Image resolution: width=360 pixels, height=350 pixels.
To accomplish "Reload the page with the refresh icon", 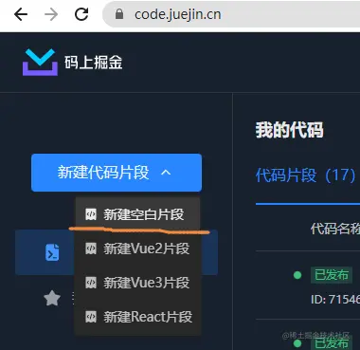I will 81,14.
